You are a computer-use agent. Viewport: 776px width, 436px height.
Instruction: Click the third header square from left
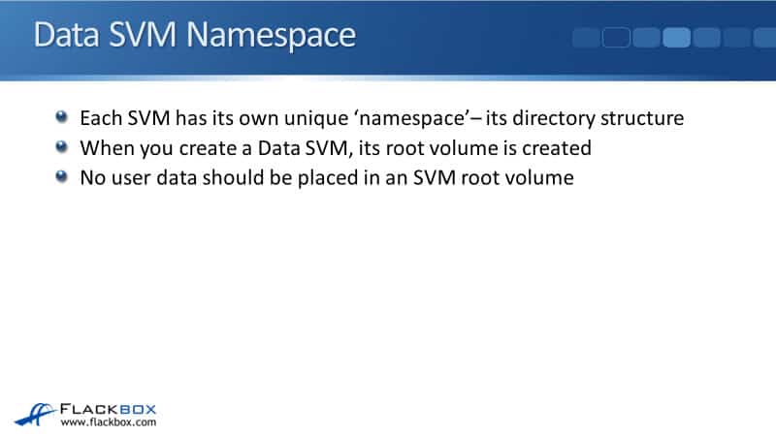click(x=647, y=38)
